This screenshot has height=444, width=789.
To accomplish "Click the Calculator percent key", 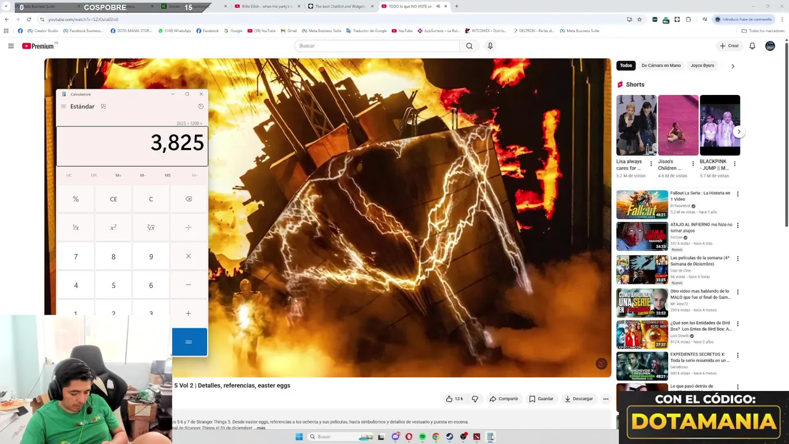I will (76, 199).
